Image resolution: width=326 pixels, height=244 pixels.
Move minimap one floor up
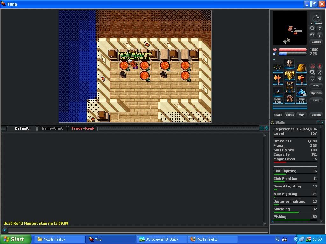320,28
